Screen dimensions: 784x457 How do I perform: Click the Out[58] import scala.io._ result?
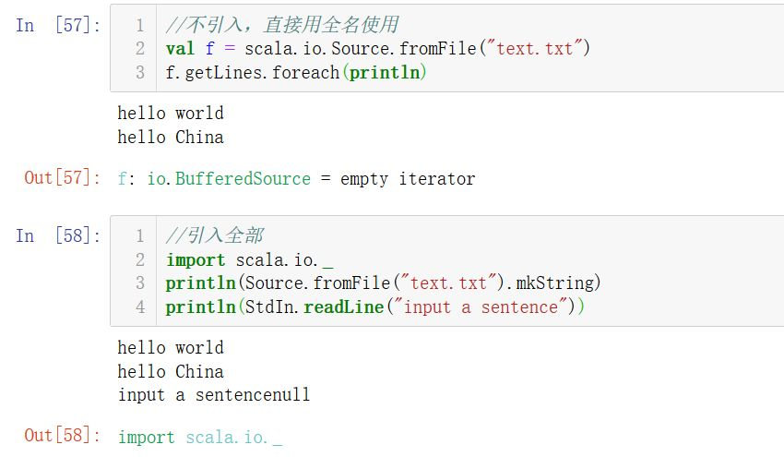point(200,438)
